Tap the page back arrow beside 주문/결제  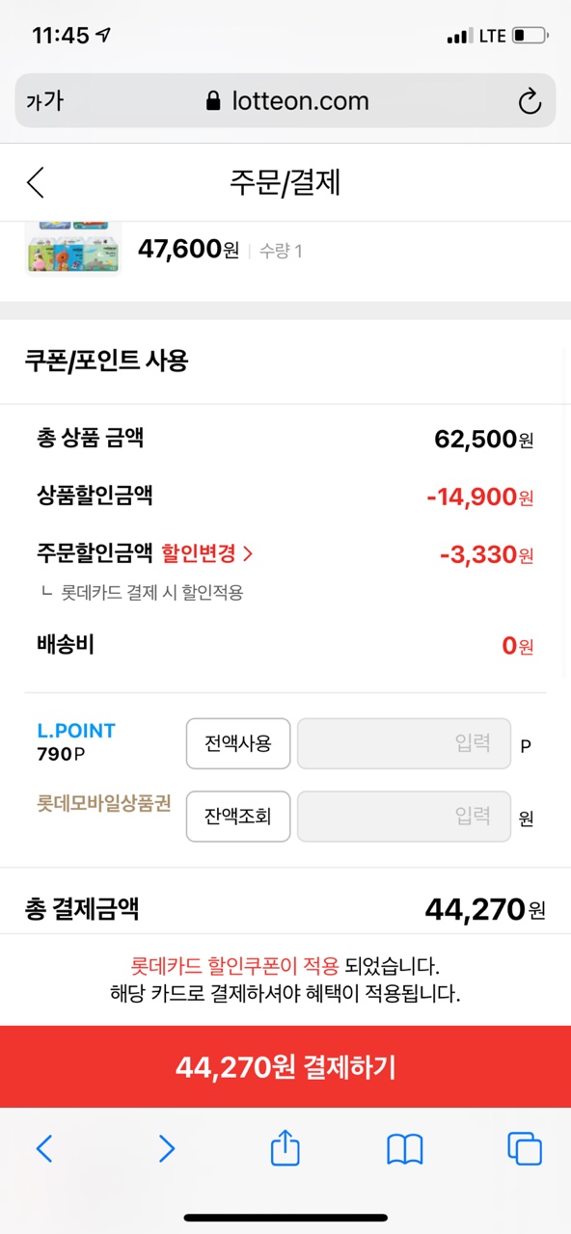[x=36, y=183]
